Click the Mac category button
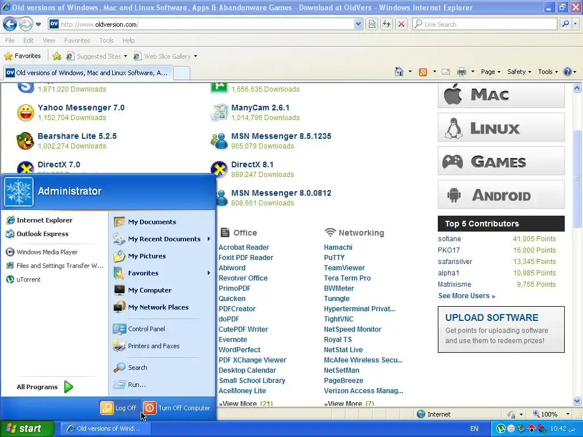This screenshot has width=583, height=437. click(501, 95)
